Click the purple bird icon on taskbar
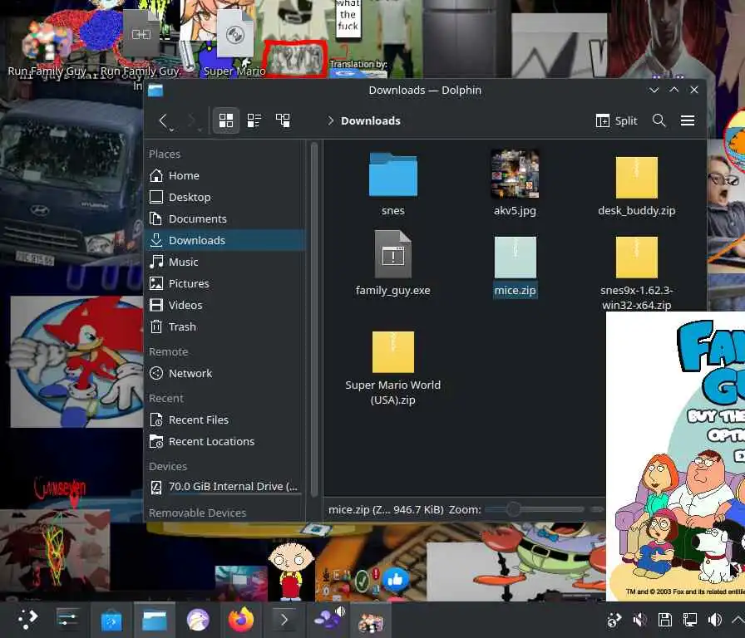The width and height of the screenshot is (745, 638). [198, 620]
